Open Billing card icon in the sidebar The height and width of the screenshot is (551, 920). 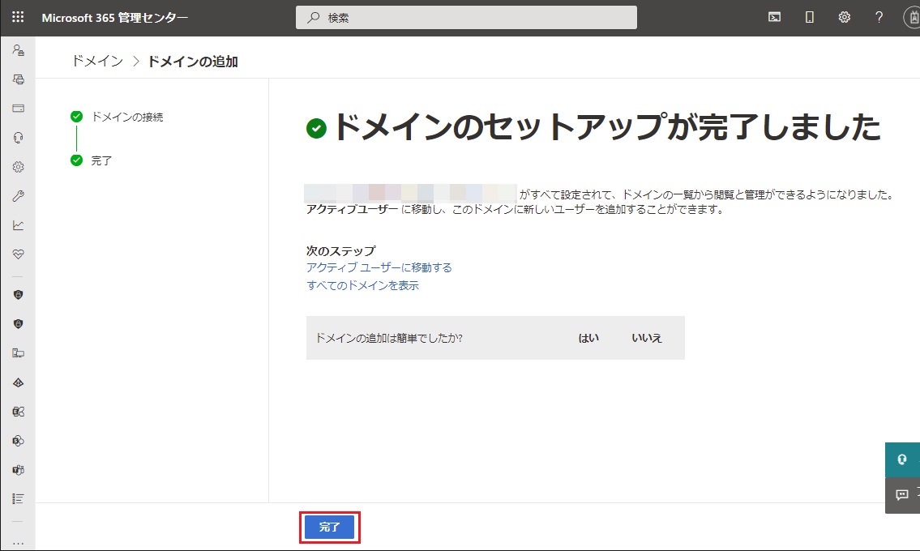(18, 109)
